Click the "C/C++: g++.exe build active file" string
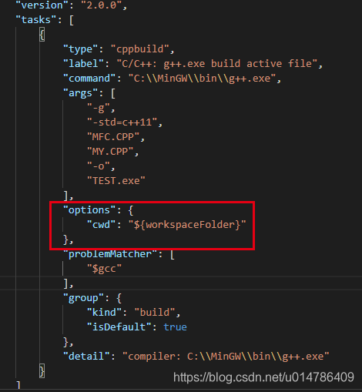 coord(217,64)
